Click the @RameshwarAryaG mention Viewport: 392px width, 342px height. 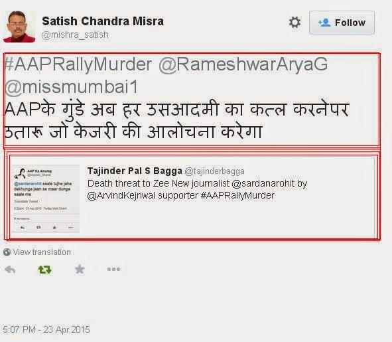pyautogui.click(x=243, y=64)
